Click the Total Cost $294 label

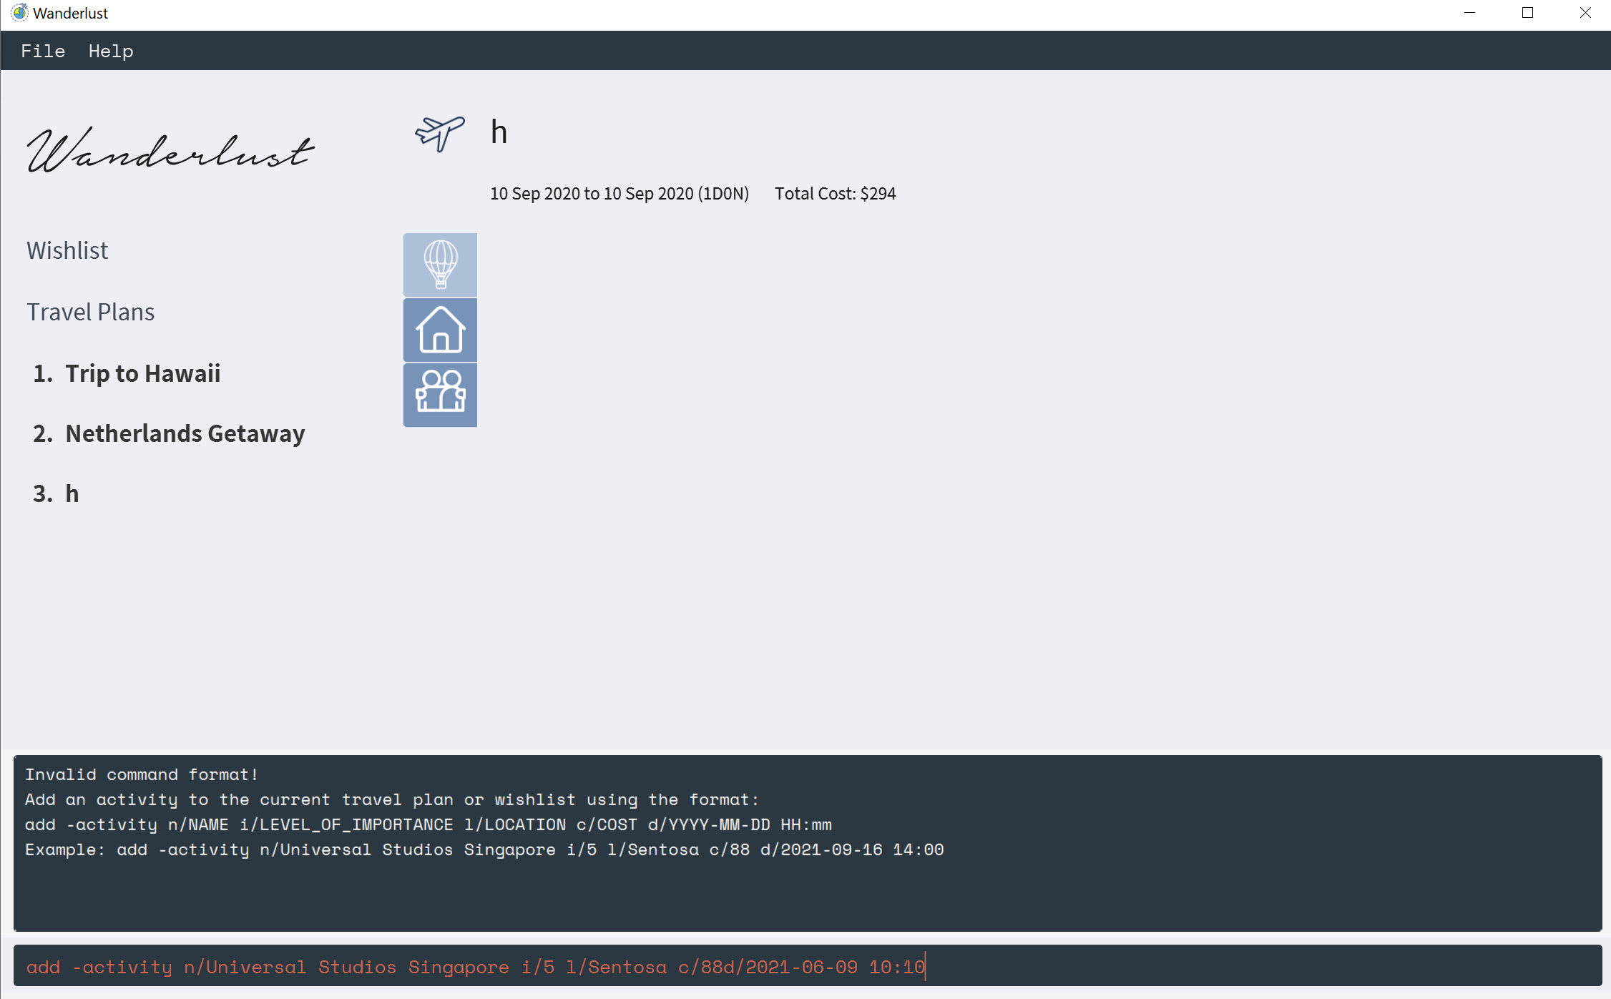(835, 194)
